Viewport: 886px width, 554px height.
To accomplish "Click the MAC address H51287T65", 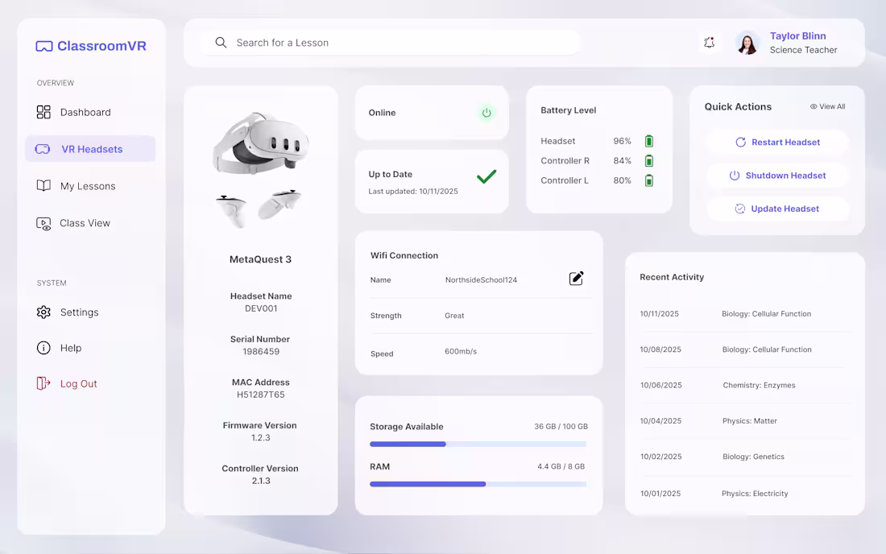I will 261,395.
